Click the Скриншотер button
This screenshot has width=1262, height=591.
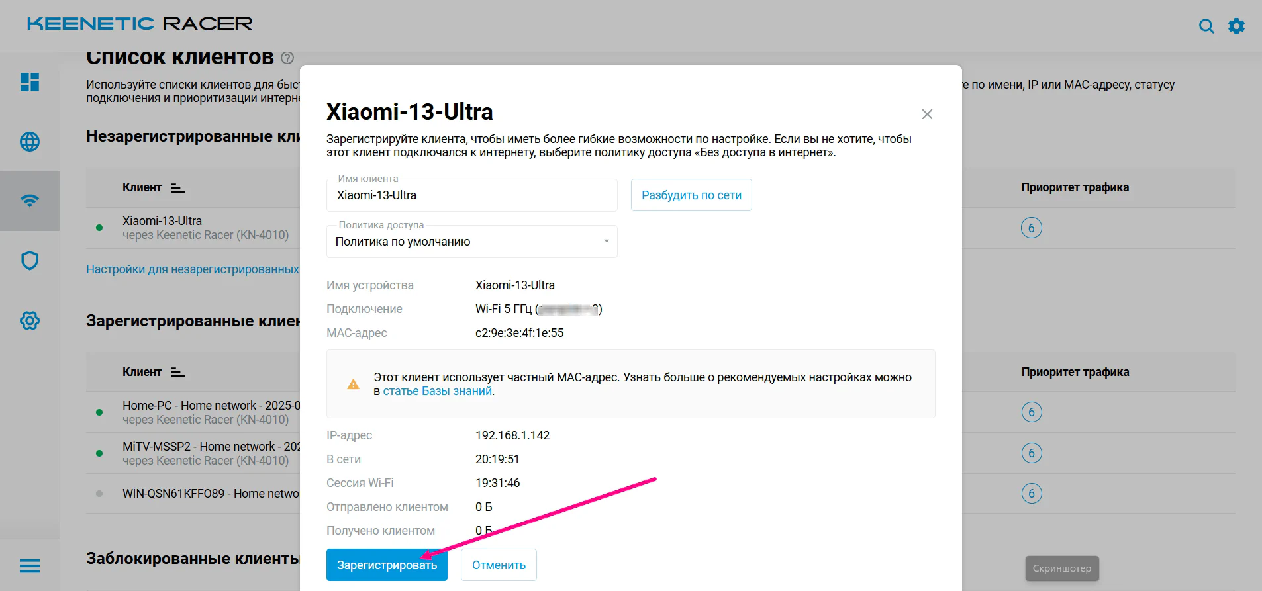coord(1062,568)
